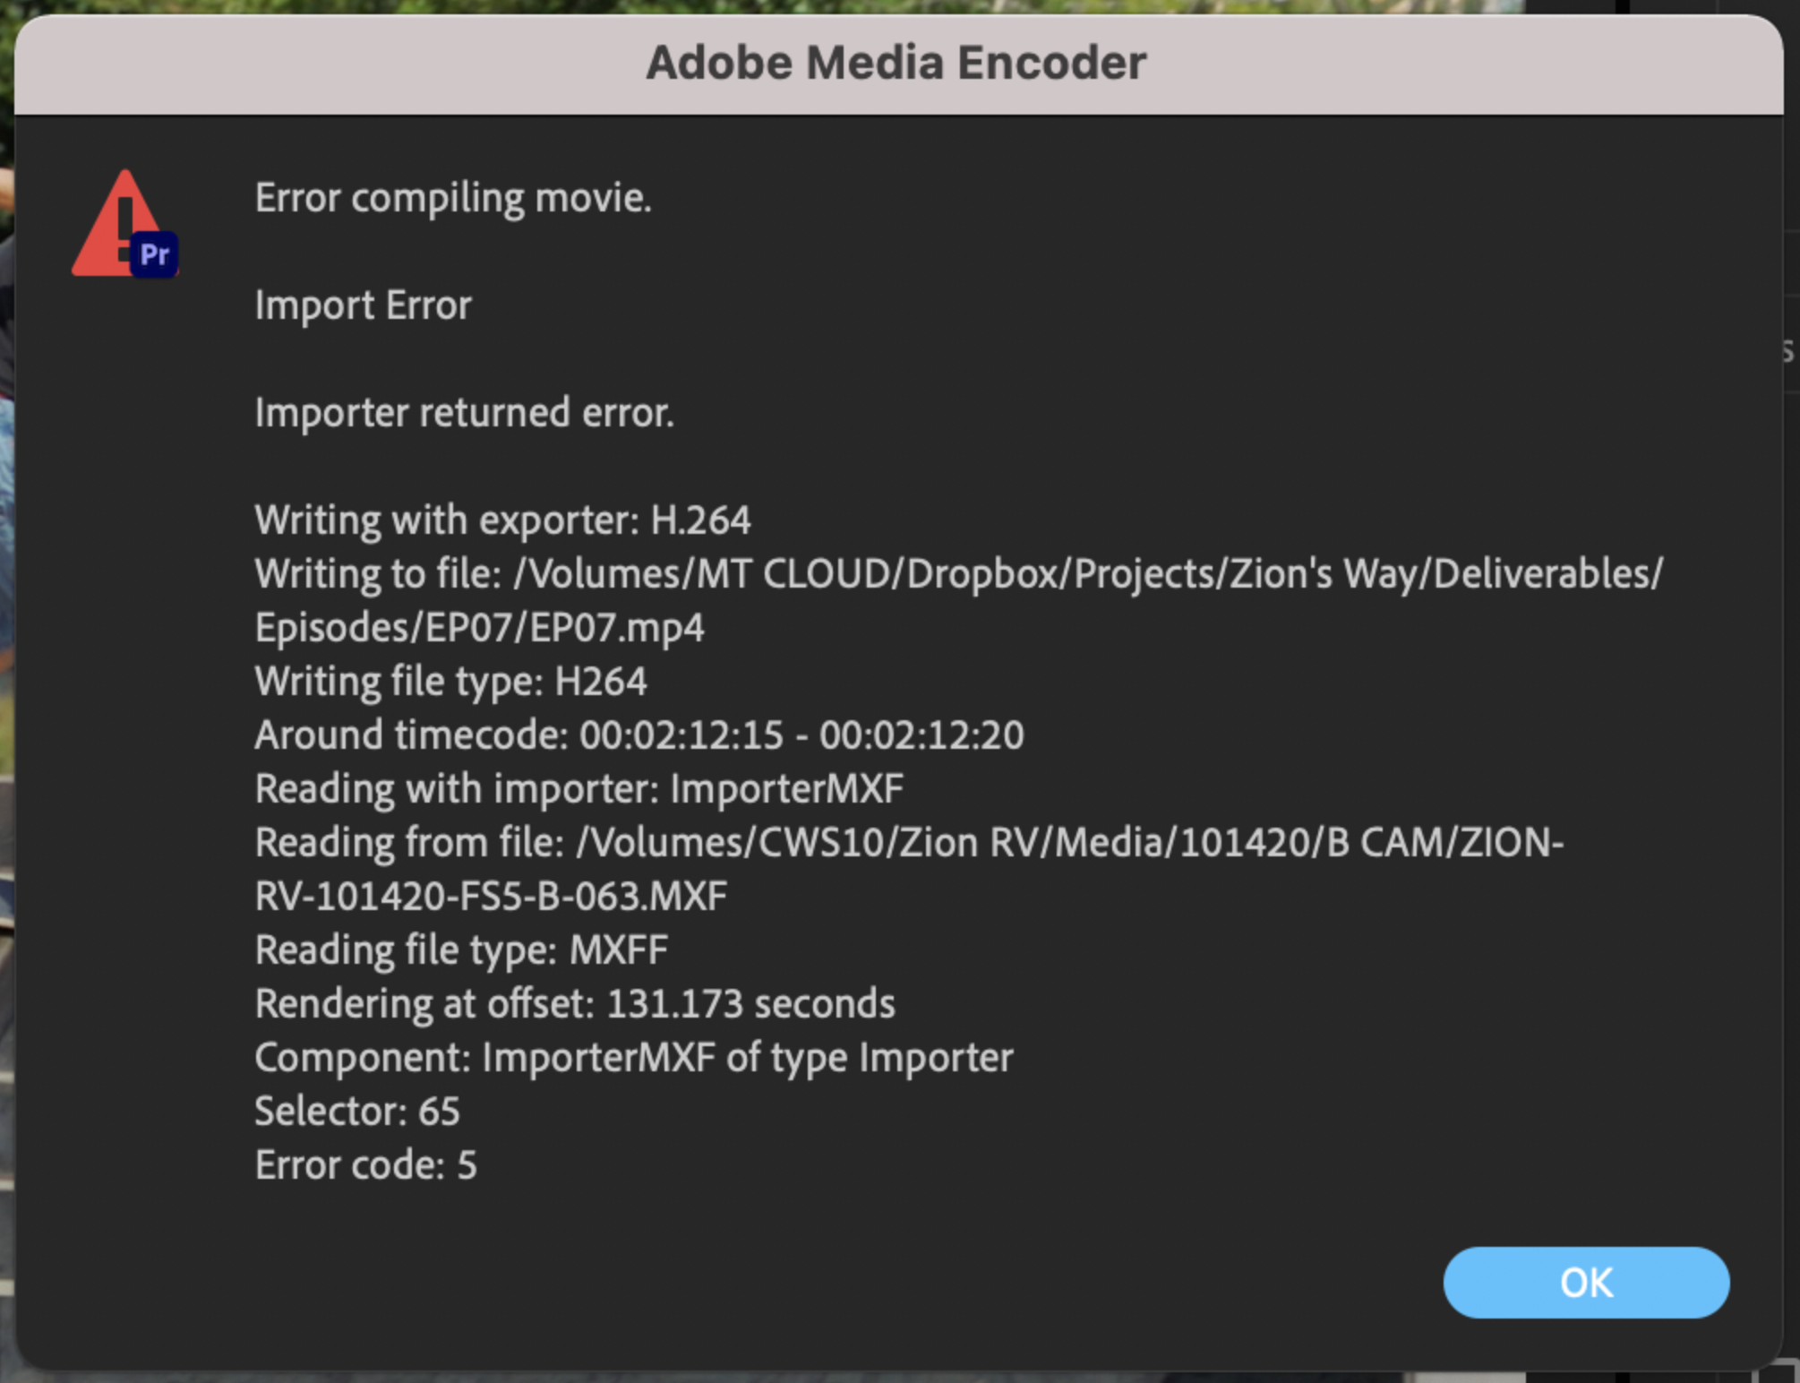Click the "Selector: 65" line

(356, 1112)
